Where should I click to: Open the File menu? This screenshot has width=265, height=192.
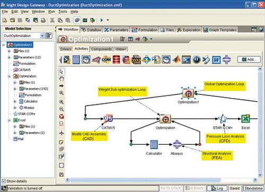tap(5, 12)
